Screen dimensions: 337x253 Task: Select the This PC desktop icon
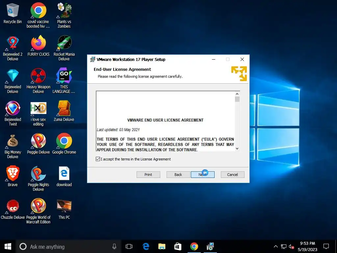tap(64, 209)
